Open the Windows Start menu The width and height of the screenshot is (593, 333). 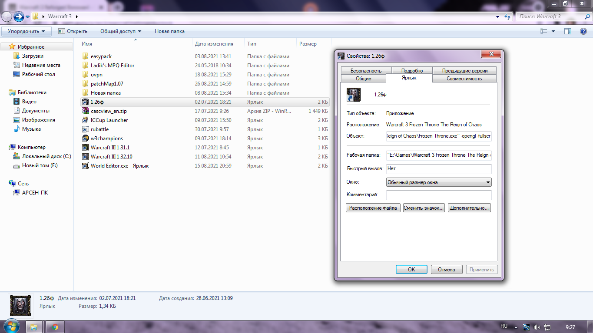coord(11,326)
